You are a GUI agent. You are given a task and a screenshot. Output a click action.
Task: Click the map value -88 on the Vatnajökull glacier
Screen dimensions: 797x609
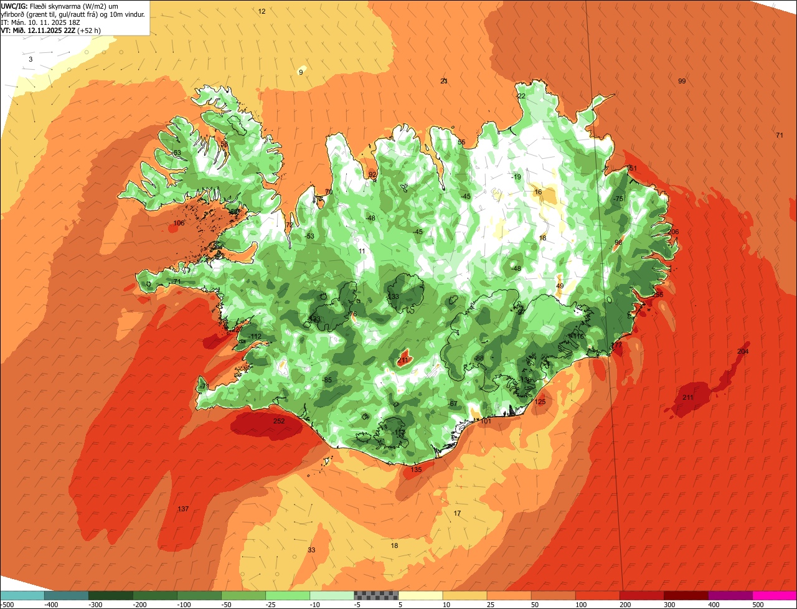[479, 358]
